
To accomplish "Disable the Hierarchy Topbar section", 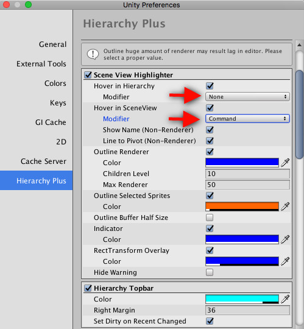I will pos(88,288).
